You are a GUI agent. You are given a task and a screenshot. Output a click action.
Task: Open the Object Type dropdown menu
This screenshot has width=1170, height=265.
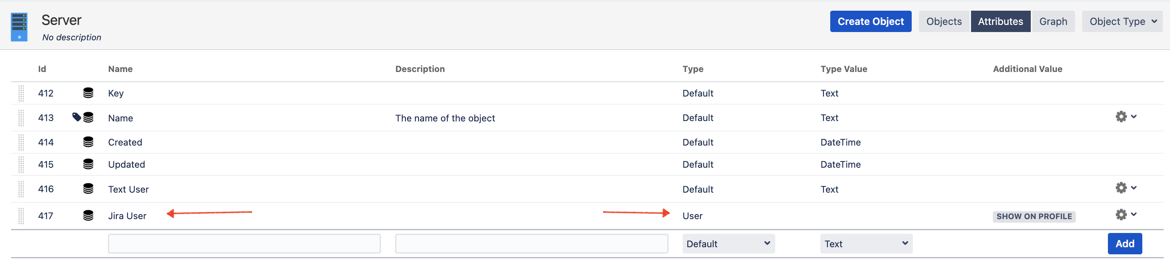click(x=1122, y=21)
